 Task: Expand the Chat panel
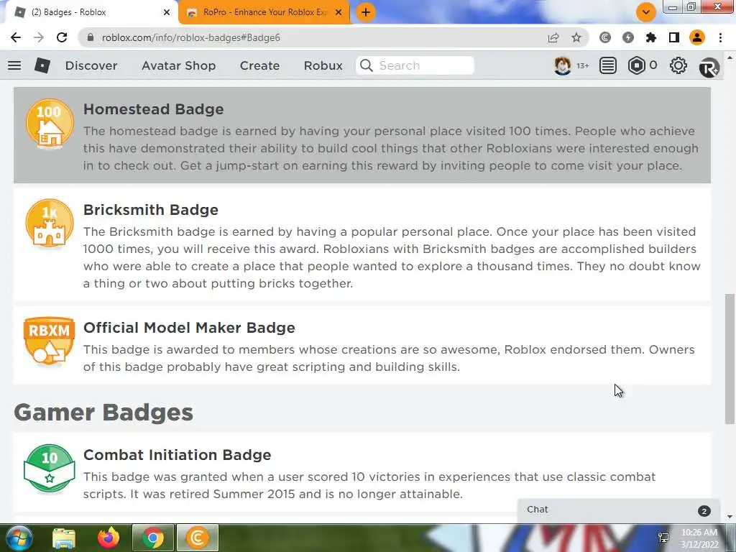[x=618, y=510]
